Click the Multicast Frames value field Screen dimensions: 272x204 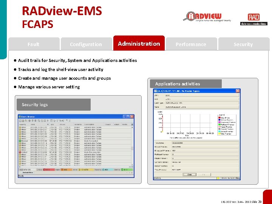coord(206,155)
